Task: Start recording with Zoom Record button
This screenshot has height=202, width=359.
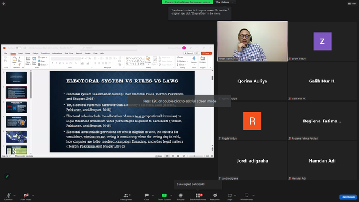Action: pos(181,196)
